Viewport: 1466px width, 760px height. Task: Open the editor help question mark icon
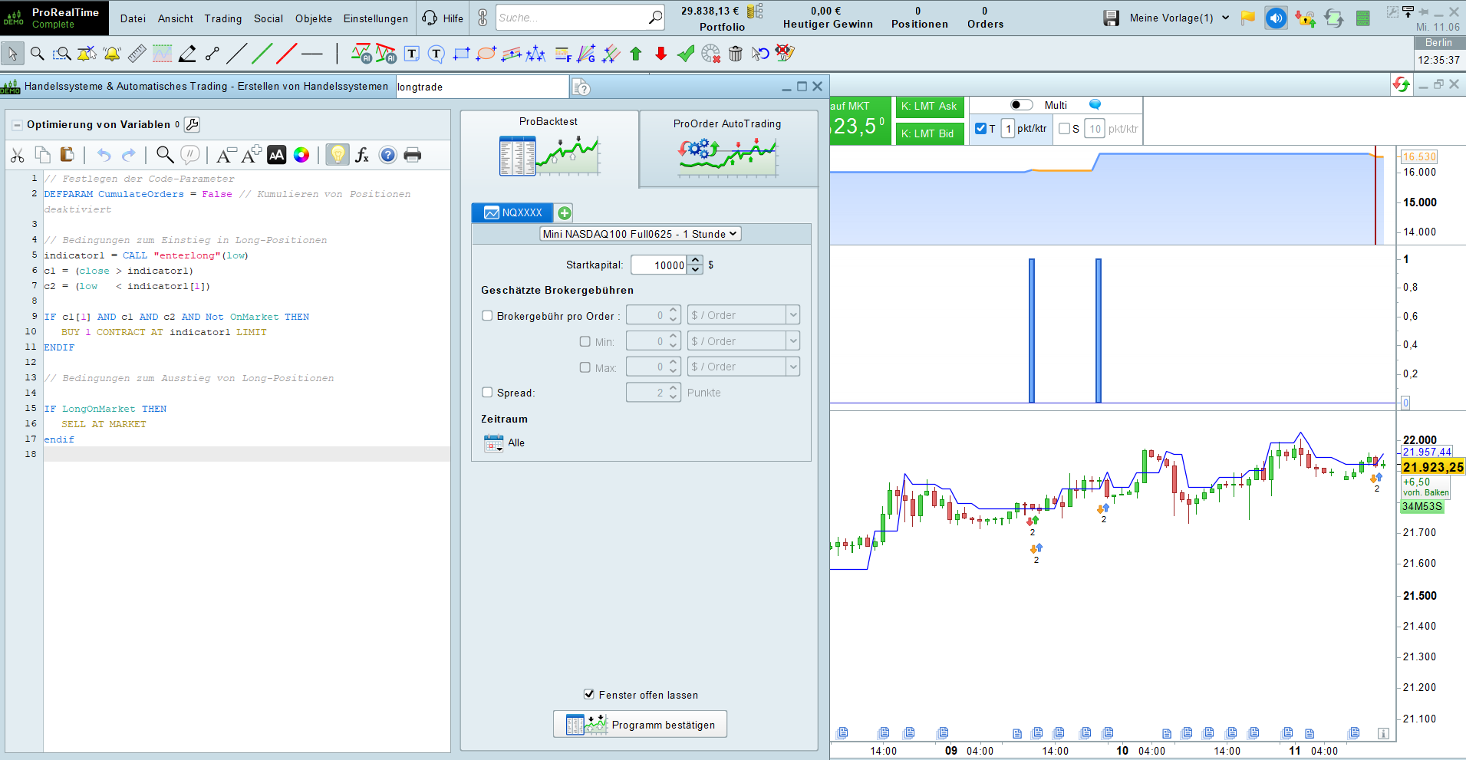[388, 155]
